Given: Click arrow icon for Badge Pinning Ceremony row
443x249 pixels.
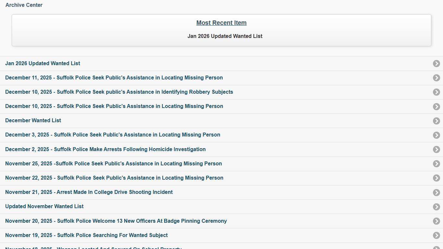Looking at the screenshot, I should (436, 221).
